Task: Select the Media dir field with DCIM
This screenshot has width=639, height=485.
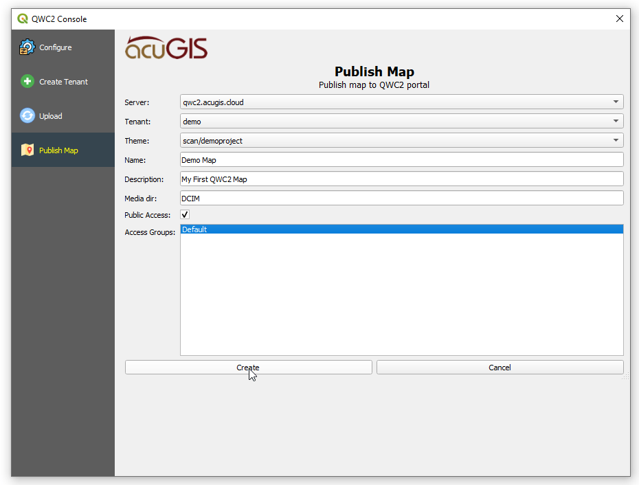Action: tap(401, 199)
